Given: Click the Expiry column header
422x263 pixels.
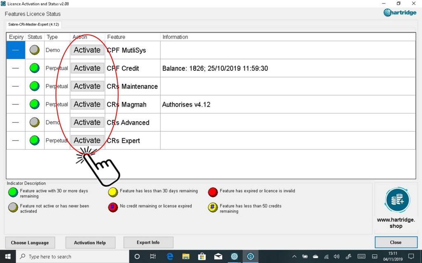Looking at the screenshot, I should [16, 37].
